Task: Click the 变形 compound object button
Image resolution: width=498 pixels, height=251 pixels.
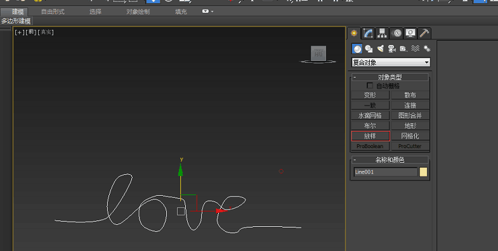Action: [x=370, y=95]
